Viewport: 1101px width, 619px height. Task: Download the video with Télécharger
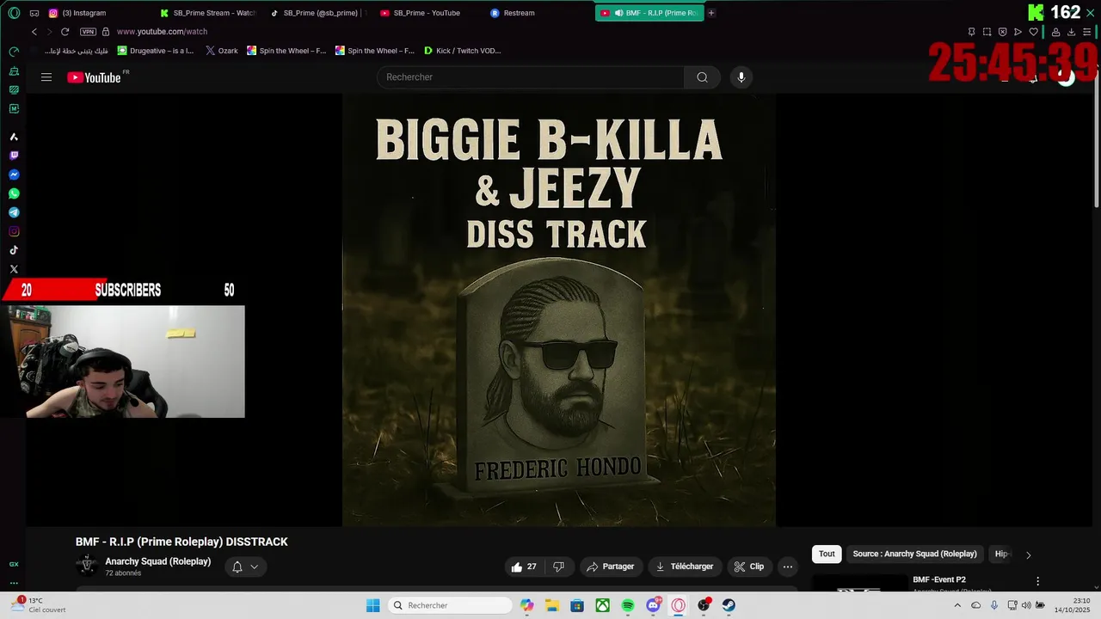pyautogui.click(x=685, y=567)
